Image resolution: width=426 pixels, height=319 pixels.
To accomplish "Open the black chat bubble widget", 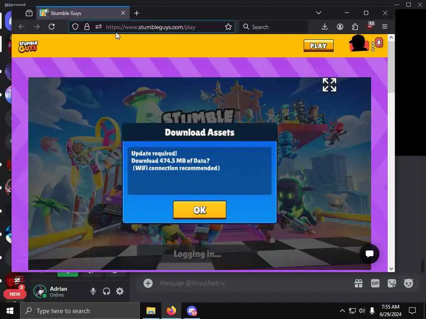I will click(x=369, y=254).
